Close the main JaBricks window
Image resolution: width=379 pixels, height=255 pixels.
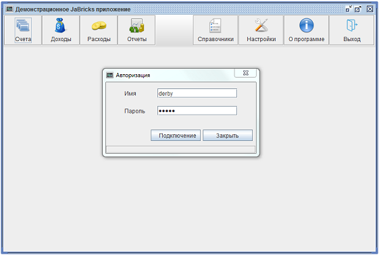click(x=370, y=9)
